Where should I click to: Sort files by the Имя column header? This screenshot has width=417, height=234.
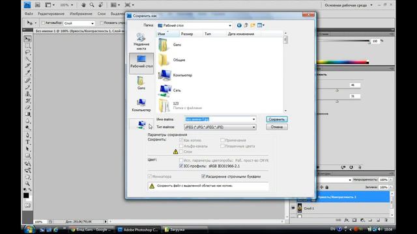167,34
